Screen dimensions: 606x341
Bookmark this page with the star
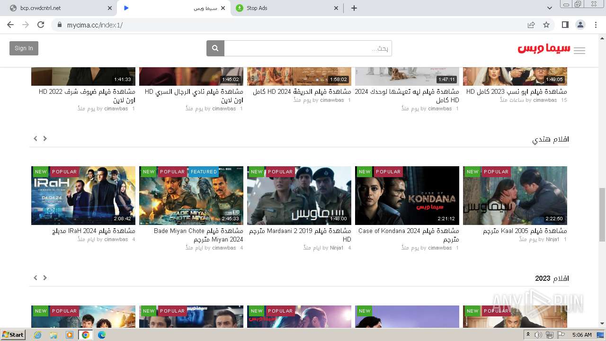click(546, 25)
